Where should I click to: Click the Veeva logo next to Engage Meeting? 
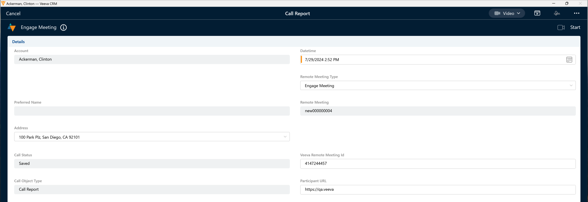tap(12, 27)
